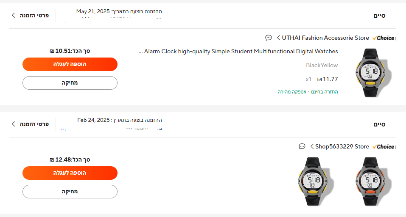Click free returns fast delivery text
Viewport: 406px width, 217px height.
click(x=308, y=91)
